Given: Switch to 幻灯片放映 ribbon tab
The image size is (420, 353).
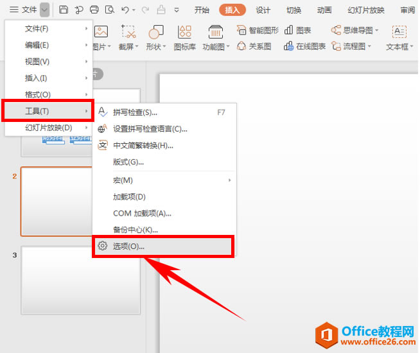Looking at the screenshot, I should point(366,10).
